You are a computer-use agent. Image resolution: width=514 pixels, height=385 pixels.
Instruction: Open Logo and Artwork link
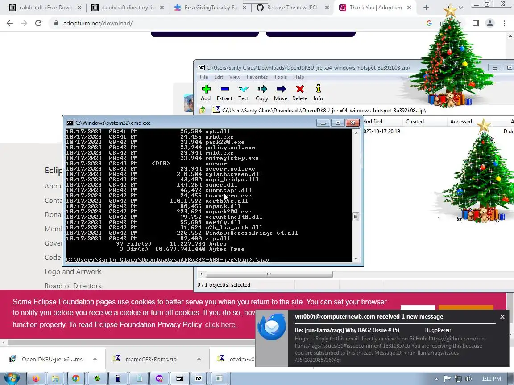point(73,272)
